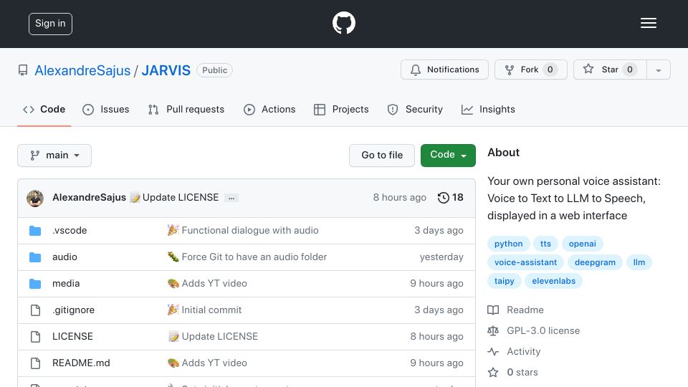Open Update LICENSE commit on LICENSE row

(x=220, y=336)
